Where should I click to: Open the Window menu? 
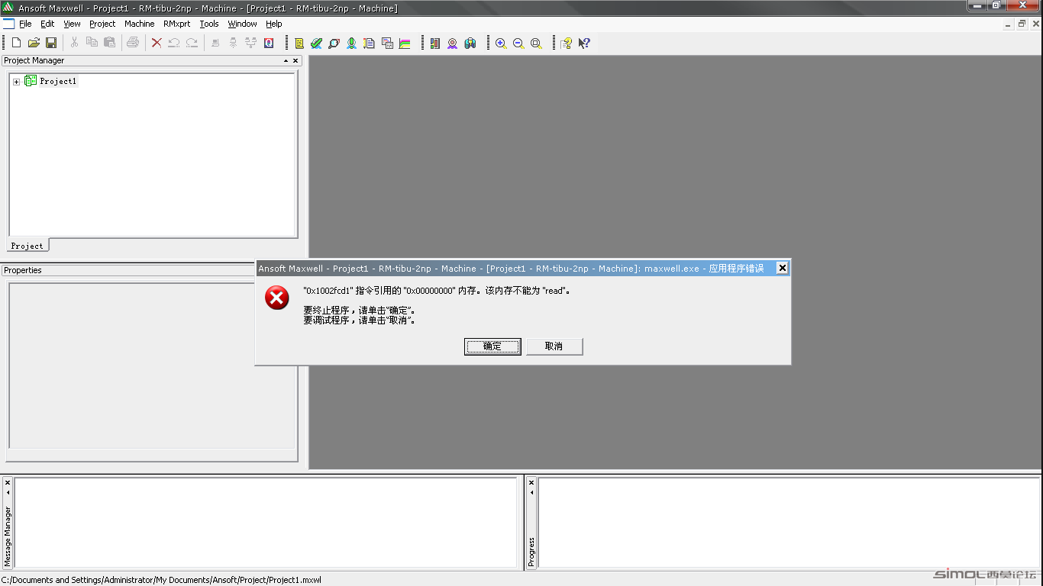(243, 24)
